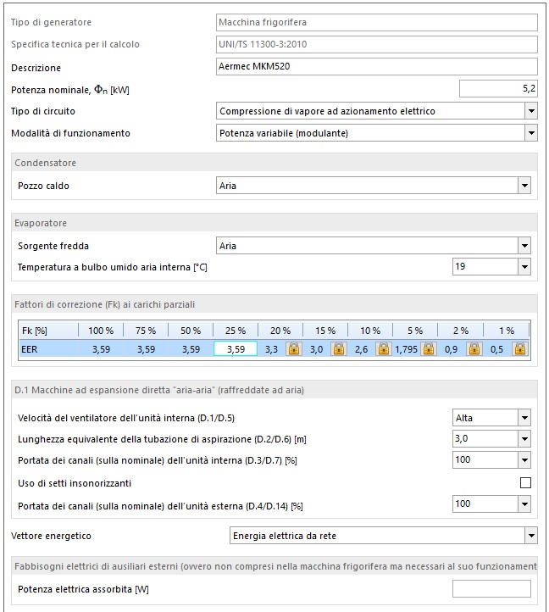
Task: Click the Potenza nominale input field
Action: pyautogui.click(x=498, y=88)
